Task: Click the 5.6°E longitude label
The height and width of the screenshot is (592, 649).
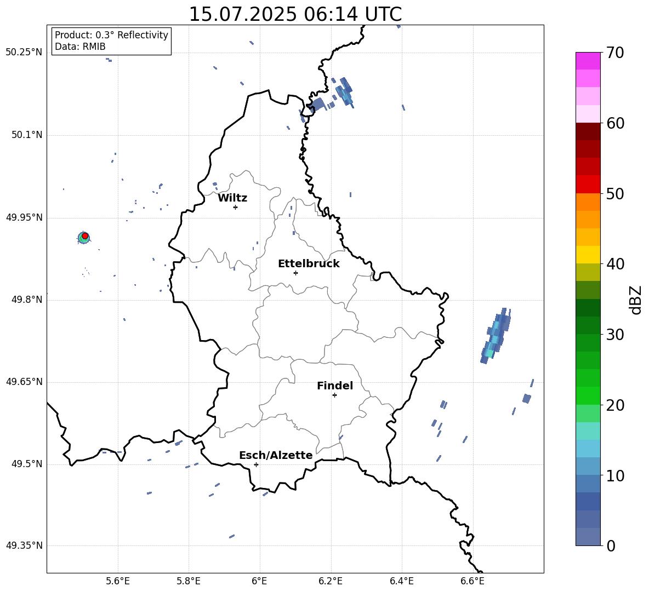Action: (118, 581)
